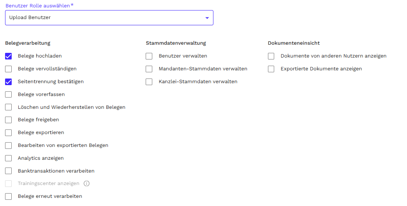Toggle Belege exportieren permission

coord(9,133)
